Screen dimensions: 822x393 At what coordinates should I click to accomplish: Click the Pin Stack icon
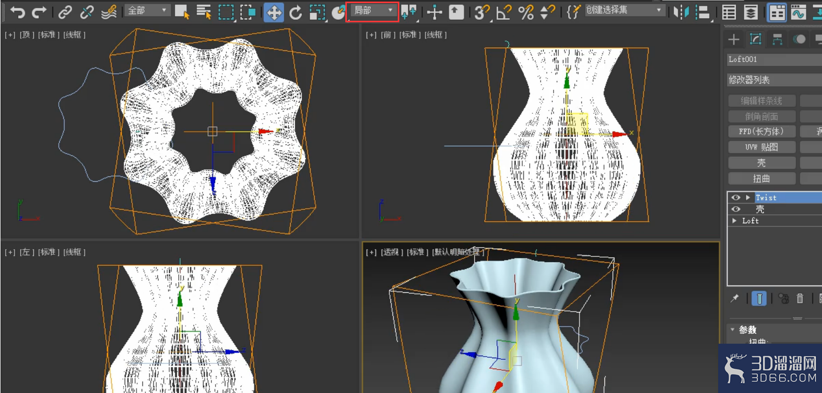(x=734, y=299)
